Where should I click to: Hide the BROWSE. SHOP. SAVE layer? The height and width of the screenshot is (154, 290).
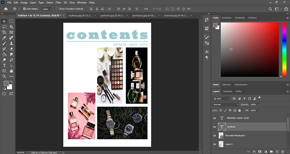pyautogui.click(x=215, y=118)
